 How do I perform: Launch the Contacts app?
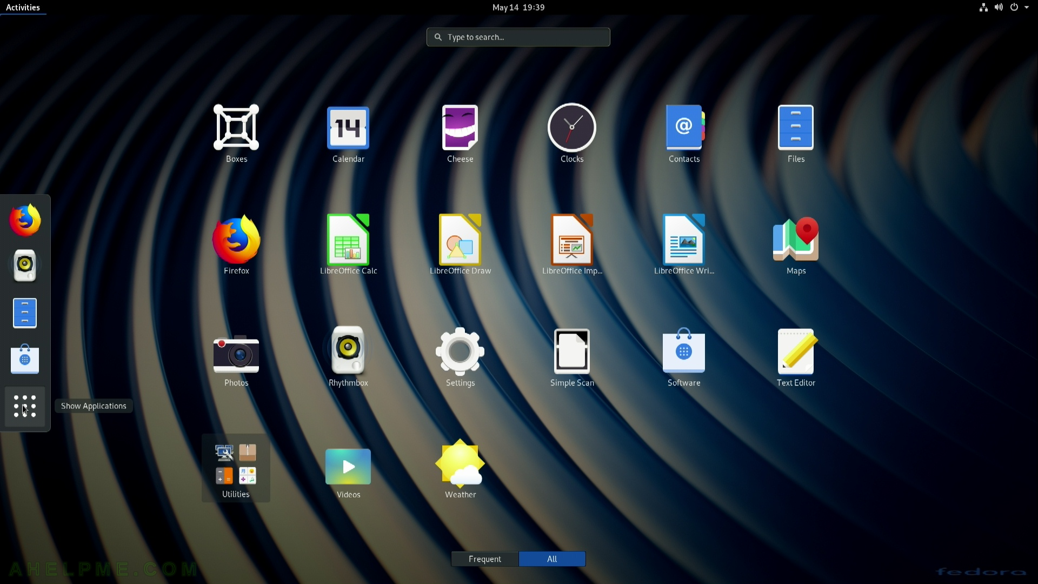click(x=684, y=133)
